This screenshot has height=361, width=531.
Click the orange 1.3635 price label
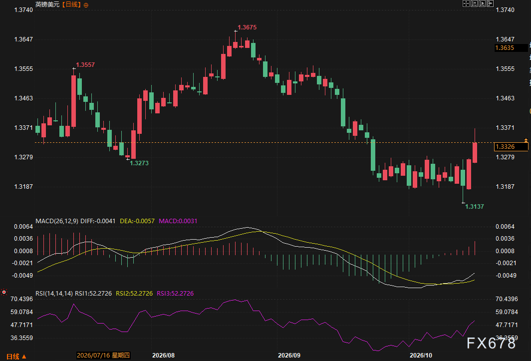click(x=511, y=48)
